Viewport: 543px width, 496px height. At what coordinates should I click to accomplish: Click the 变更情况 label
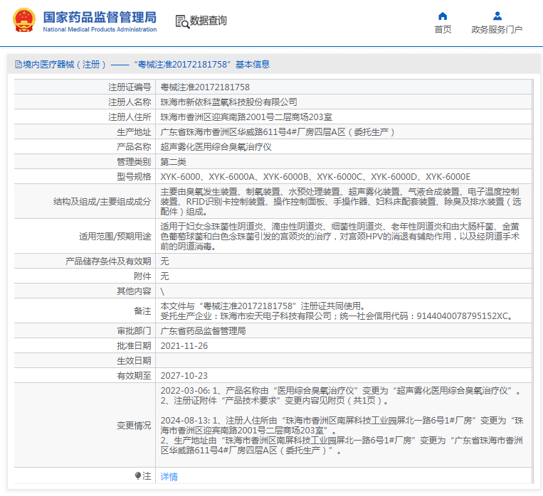click(x=134, y=425)
